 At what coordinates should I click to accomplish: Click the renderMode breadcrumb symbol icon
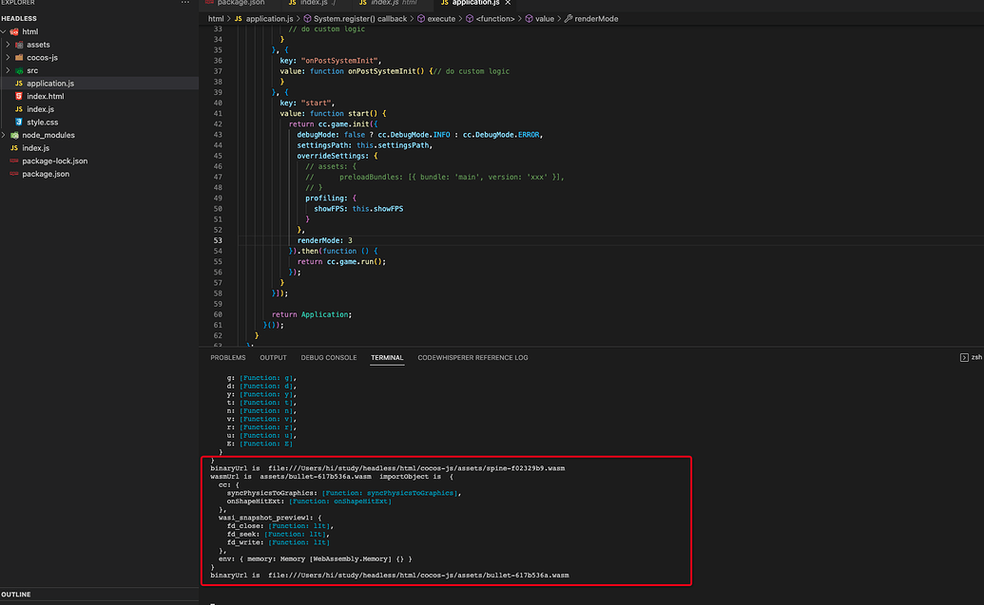point(567,18)
